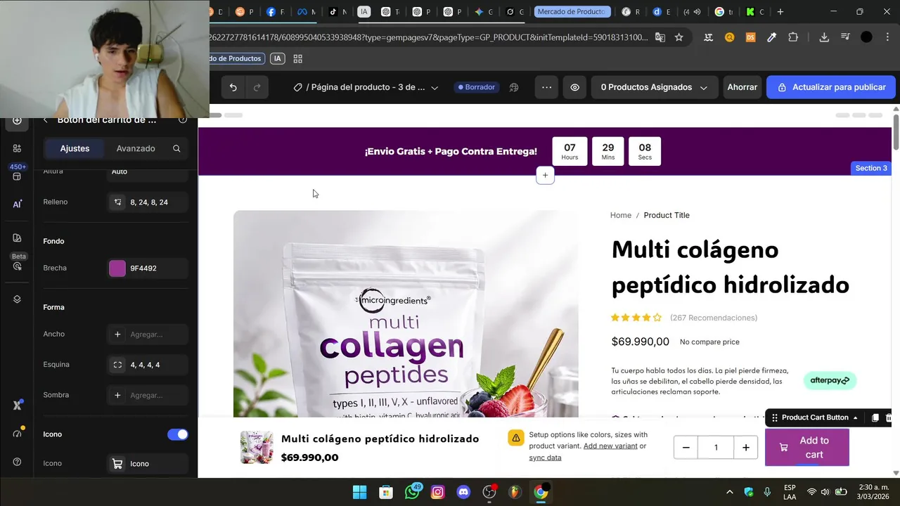
Task: Open Chrome extensions puzzle icon
Action: (x=793, y=37)
